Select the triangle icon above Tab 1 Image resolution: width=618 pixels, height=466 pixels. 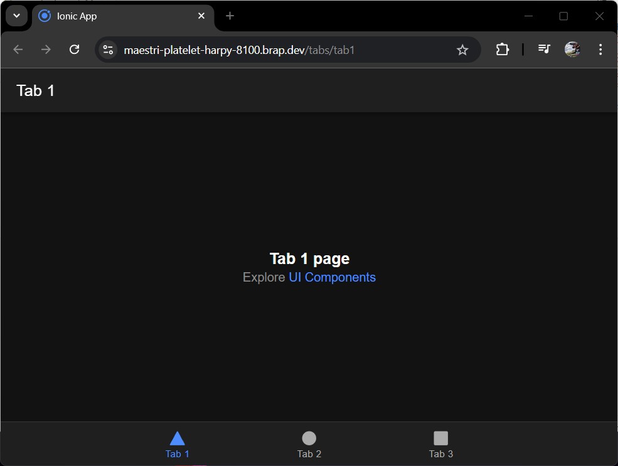177,438
